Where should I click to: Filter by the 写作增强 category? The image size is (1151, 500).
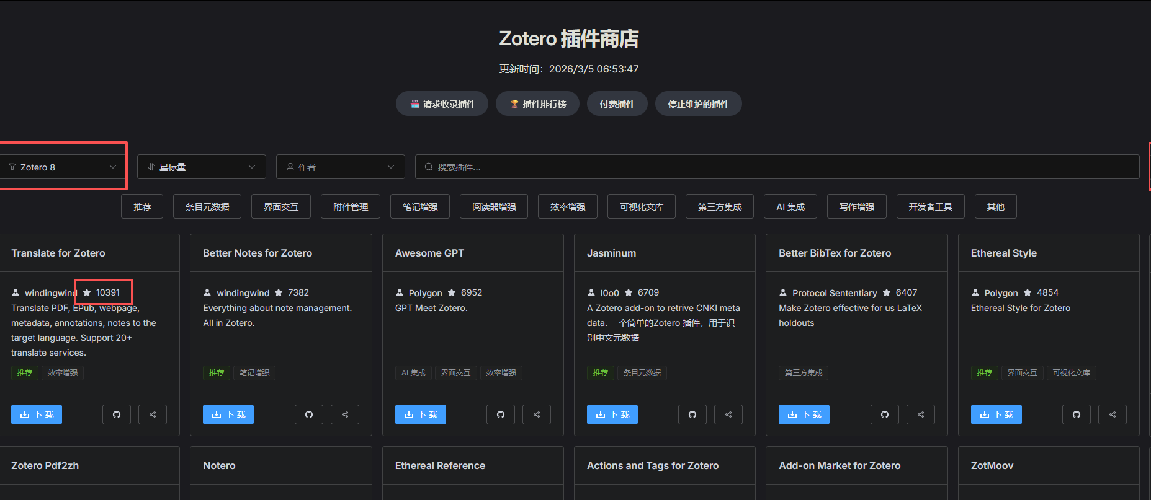857,206
